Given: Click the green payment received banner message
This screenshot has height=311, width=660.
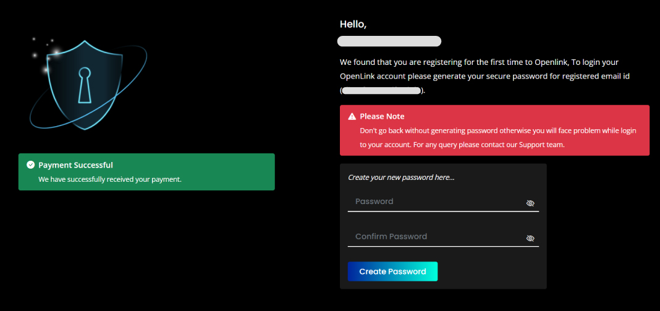Looking at the screenshot, I should pos(110,179).
